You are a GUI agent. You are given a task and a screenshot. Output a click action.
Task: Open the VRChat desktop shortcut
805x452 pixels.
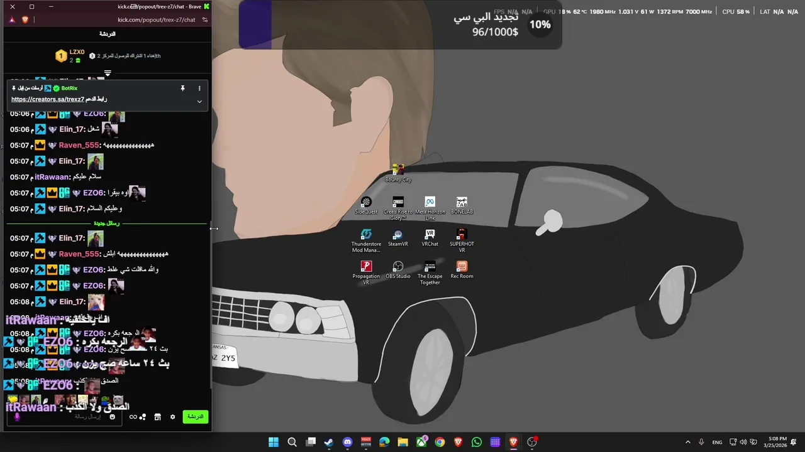[430, 238]
